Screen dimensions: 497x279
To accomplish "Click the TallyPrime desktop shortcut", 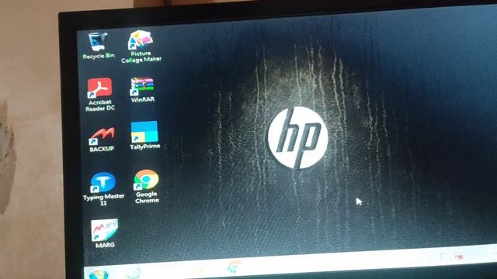I will pos(144,135).
